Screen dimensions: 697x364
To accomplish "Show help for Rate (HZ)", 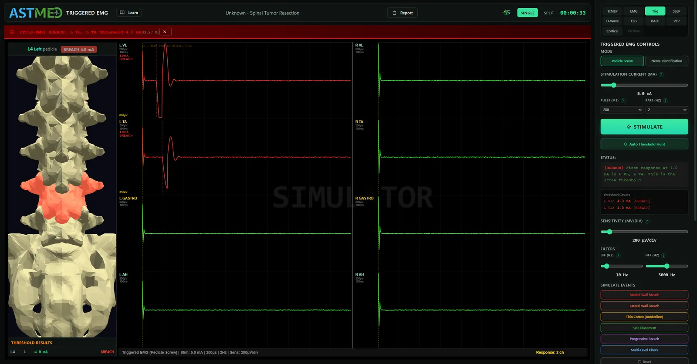I will tap(666, 101).
